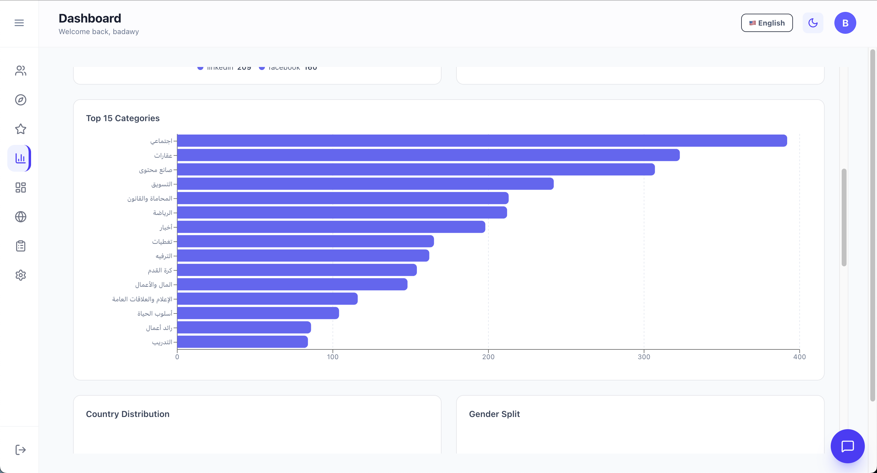Click the Top 15 Categories heading
Image resolution: width=877 pixels, height=473 pixels.
tap(122, 118)
